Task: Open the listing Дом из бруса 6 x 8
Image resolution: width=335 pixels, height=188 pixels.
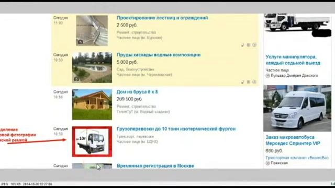Action: [137, 92]
